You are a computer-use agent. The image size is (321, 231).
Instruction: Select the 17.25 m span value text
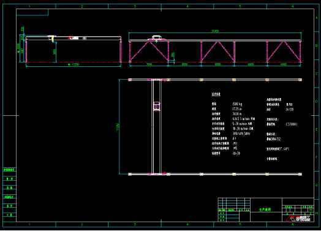[x=237, y=109]
